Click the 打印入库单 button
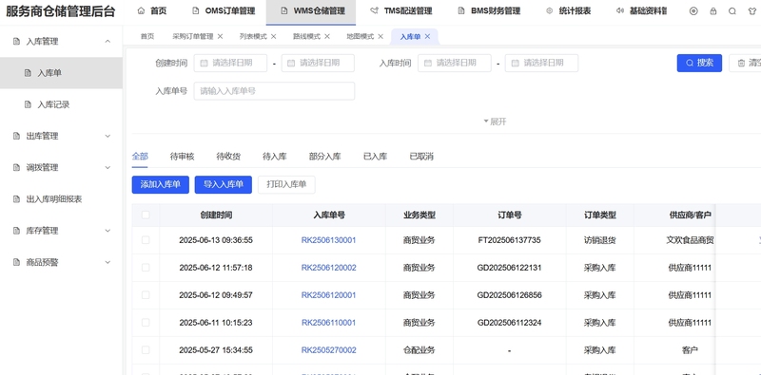The height and width of the screenshot is (375, 761). [286, 184]
